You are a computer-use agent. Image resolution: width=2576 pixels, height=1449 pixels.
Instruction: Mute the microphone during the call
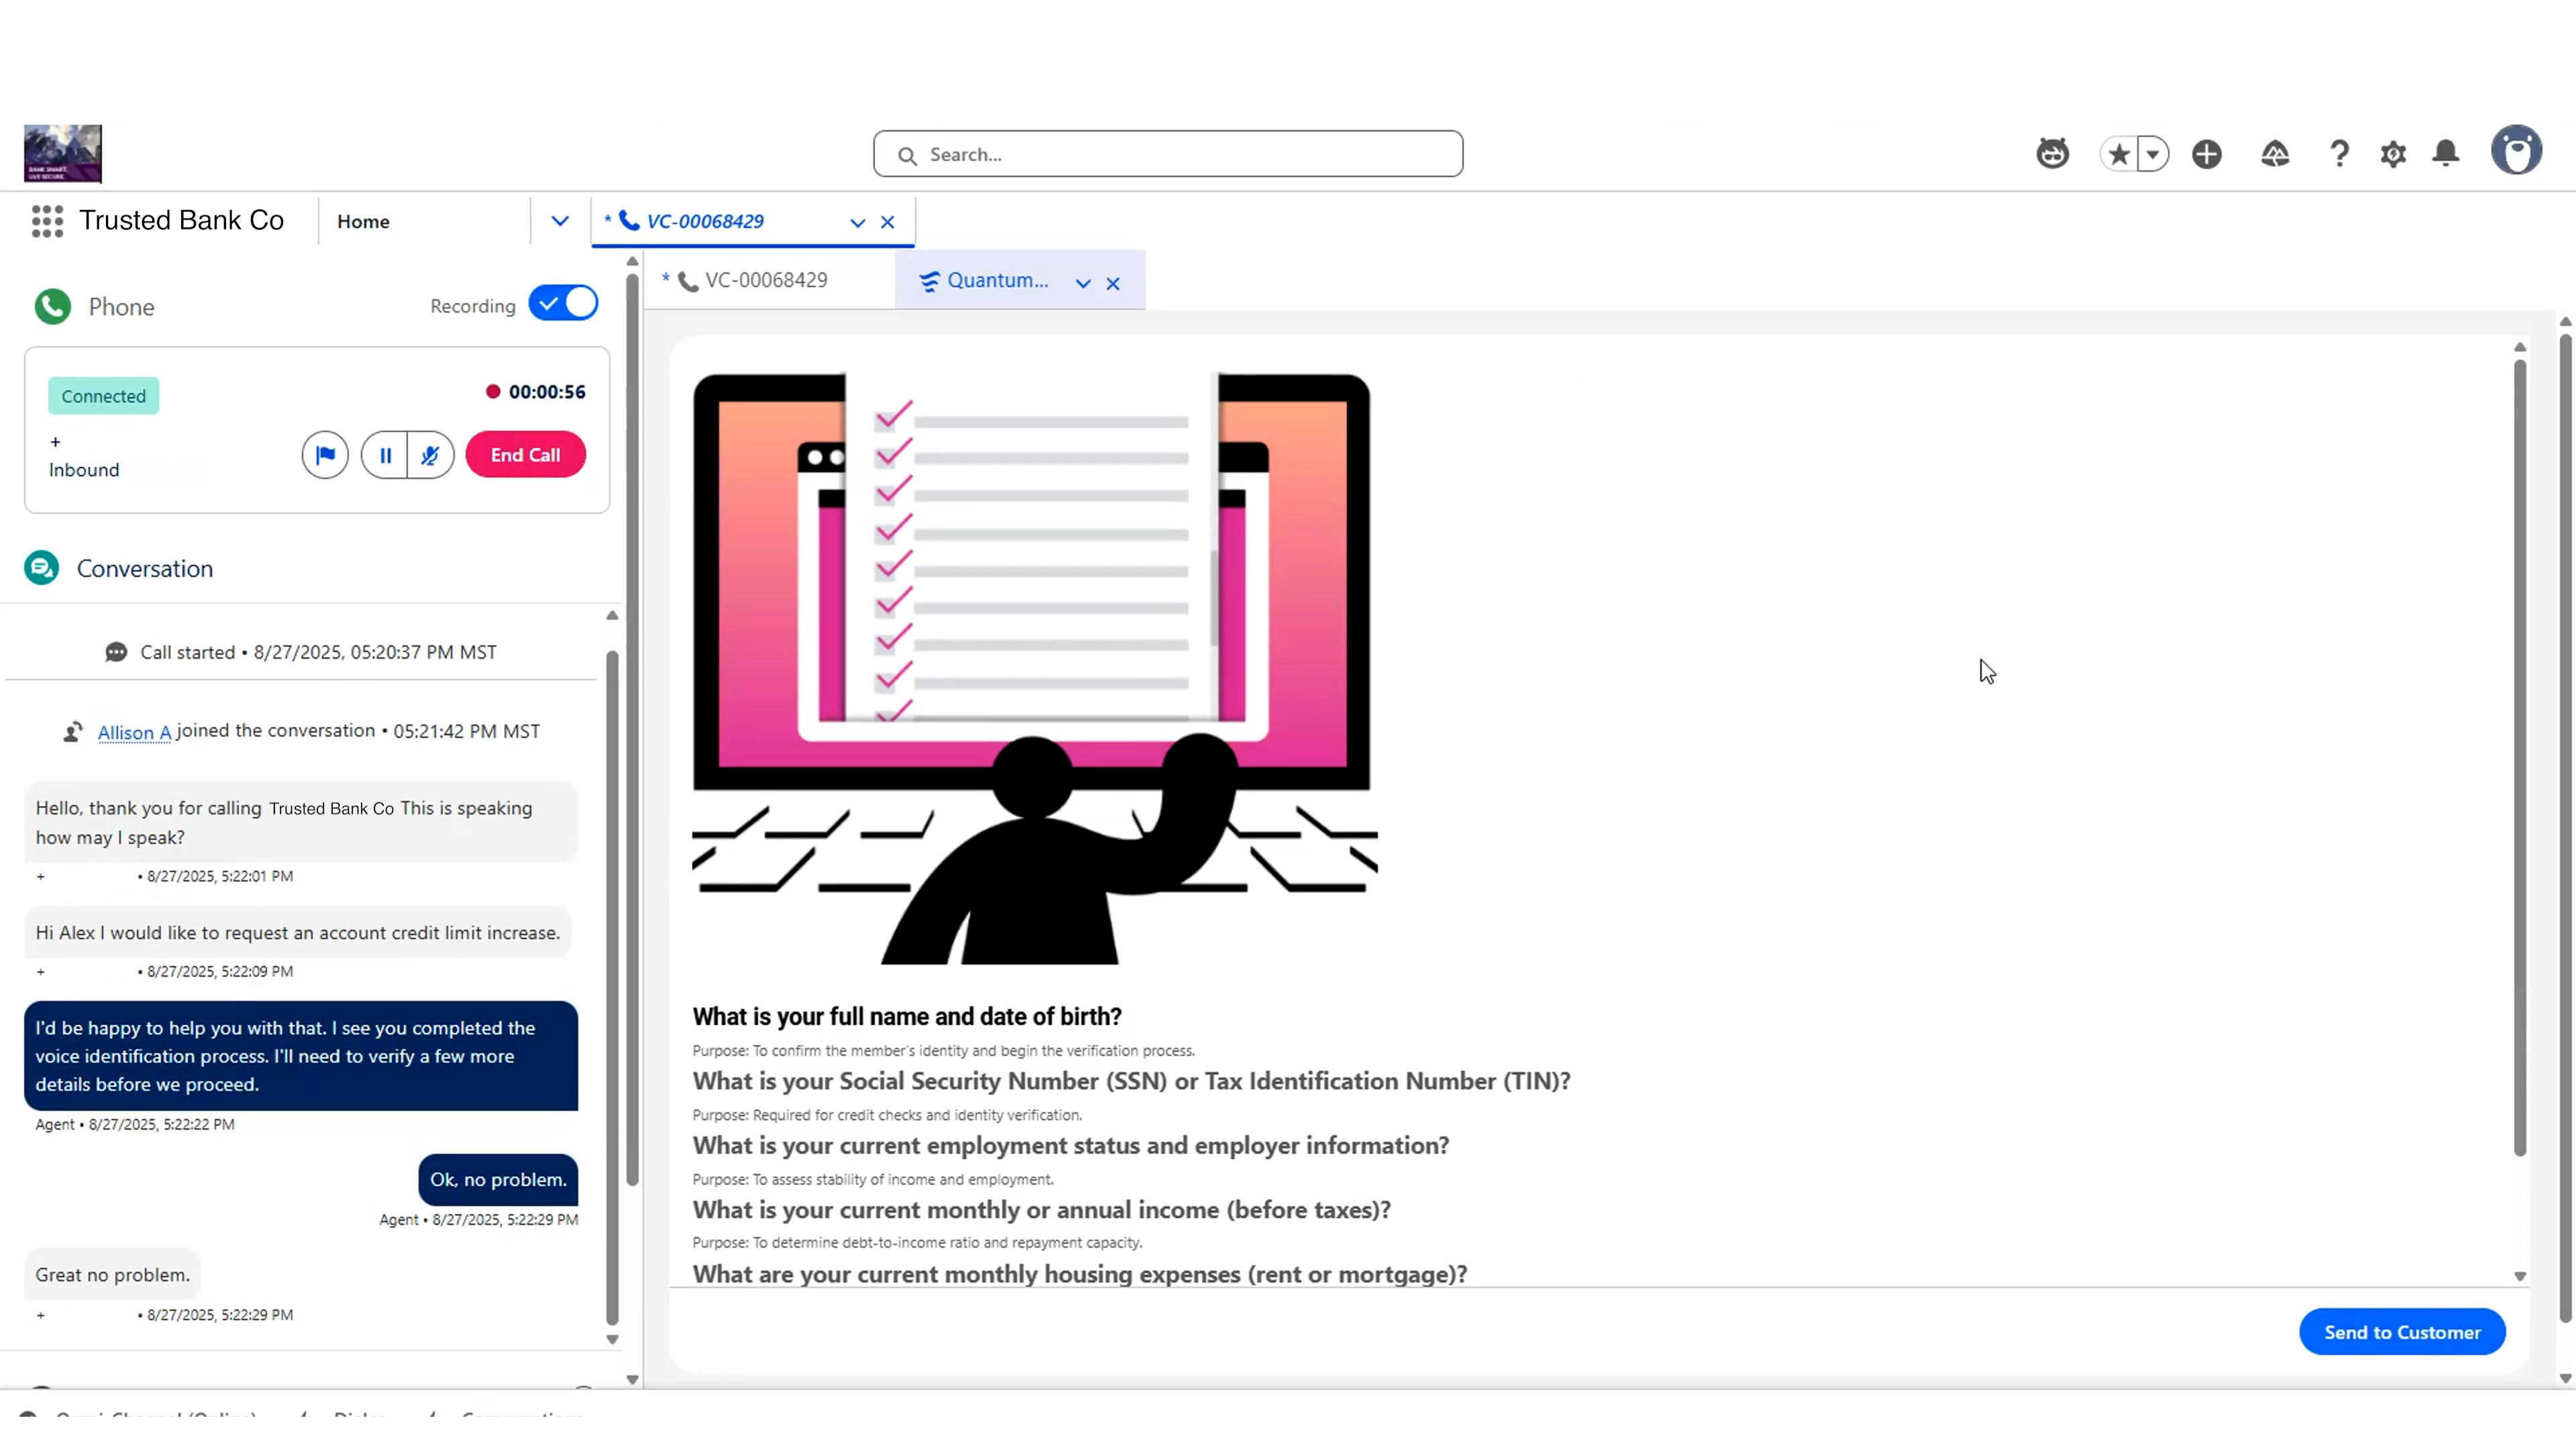click(430, 455)
